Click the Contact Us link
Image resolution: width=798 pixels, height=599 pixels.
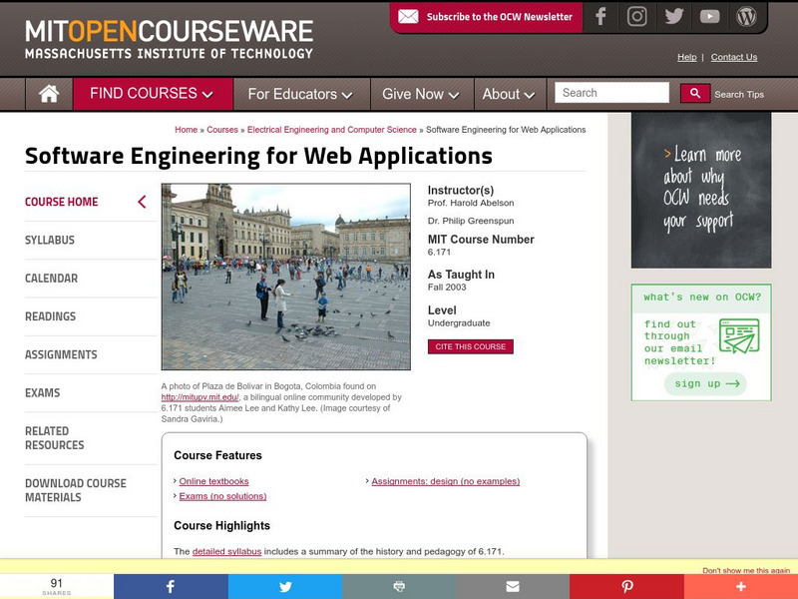(734, 57)
